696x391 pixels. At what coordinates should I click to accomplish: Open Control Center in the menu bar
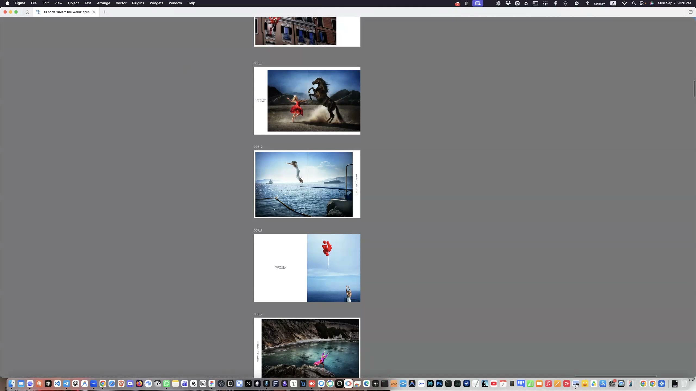pos(642,3)
